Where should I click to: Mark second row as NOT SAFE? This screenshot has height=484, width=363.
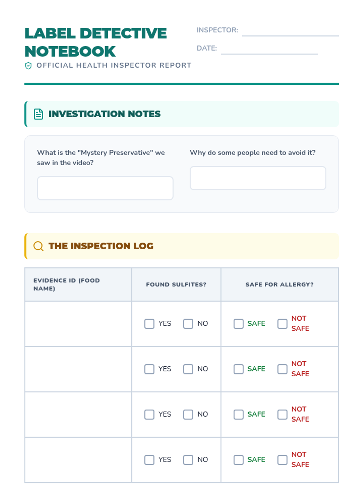pos(283,369)
